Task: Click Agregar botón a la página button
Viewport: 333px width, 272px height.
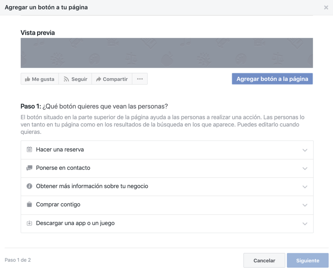Action: (272, 79)
